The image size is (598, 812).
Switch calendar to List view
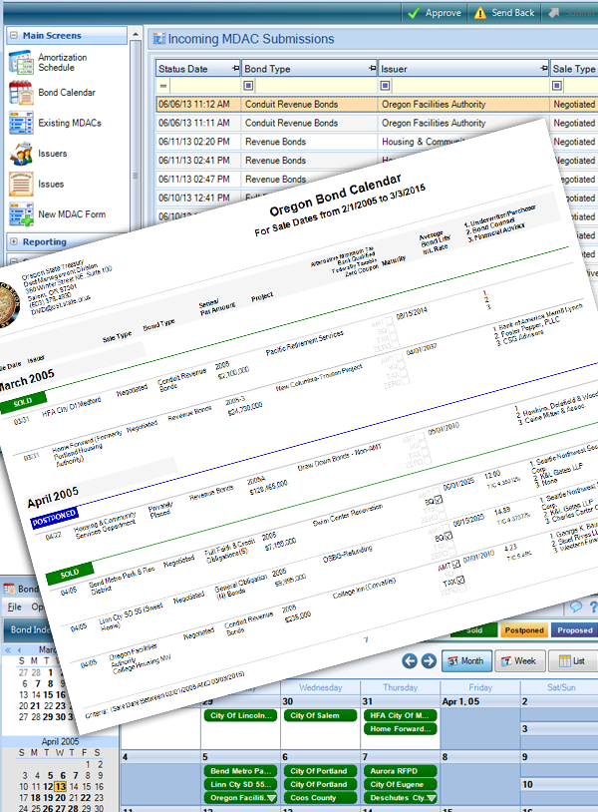[x=573, y=660]
